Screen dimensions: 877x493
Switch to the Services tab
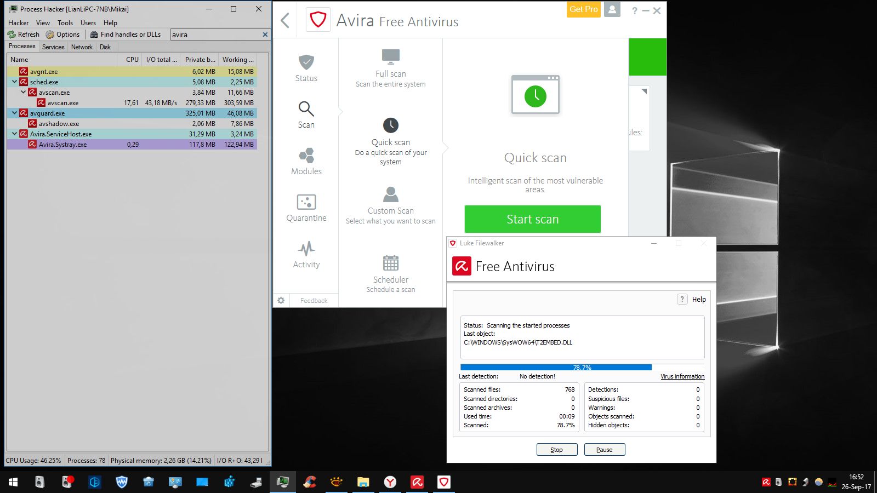[53, 47]
